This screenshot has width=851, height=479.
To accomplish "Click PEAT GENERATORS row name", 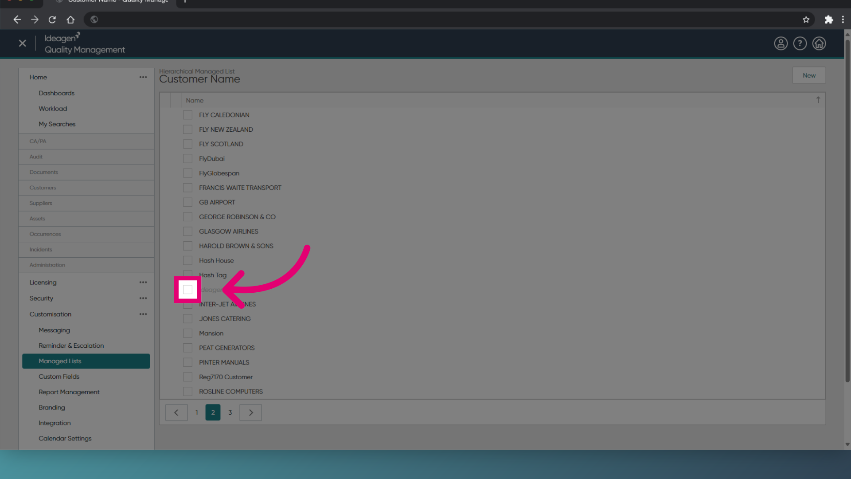I will click(x=226, y=348).
